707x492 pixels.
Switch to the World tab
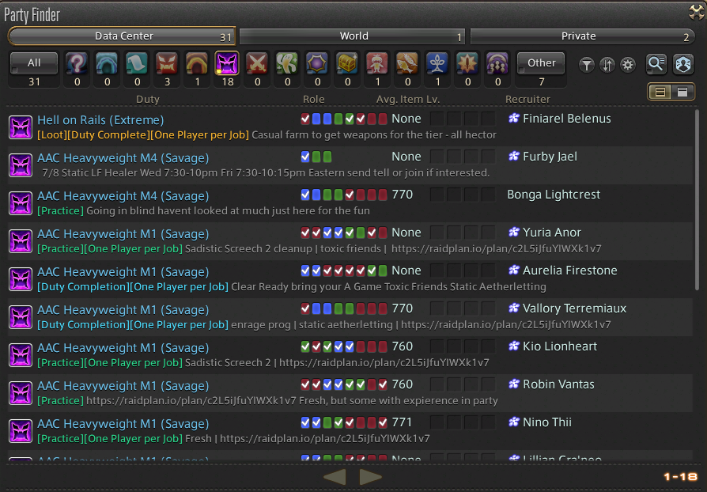(352, 36)
